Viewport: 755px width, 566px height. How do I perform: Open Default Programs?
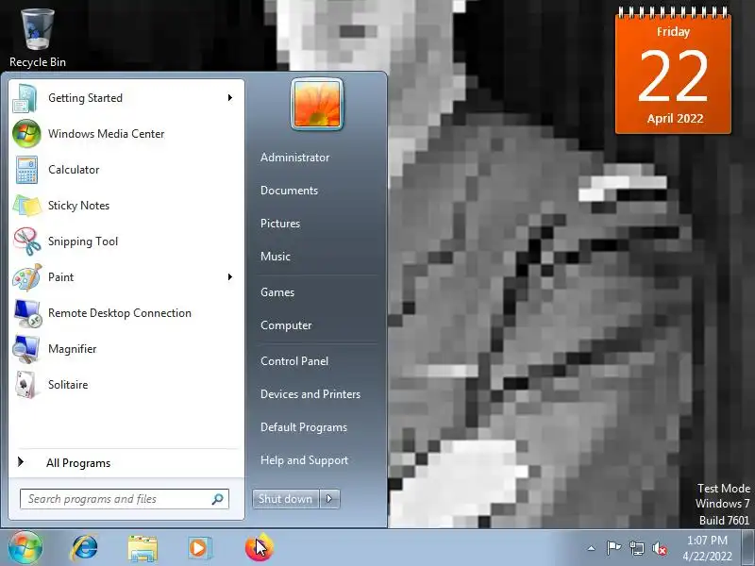303,427
